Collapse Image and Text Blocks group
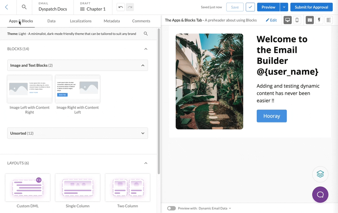338x213 pixels. coord(78,65)
